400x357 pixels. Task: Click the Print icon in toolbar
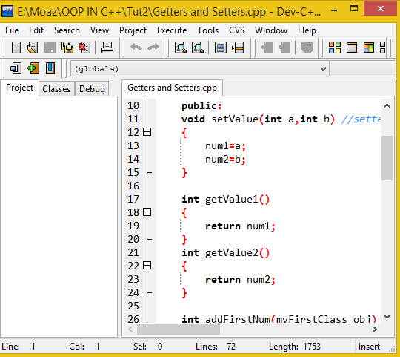[x=107, y=48]
